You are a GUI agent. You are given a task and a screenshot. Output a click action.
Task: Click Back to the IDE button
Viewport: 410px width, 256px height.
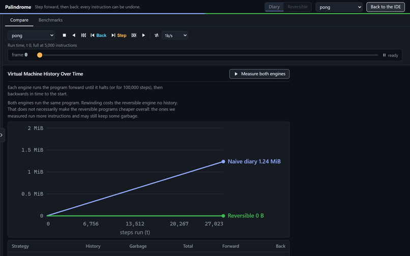pos(386,7)
